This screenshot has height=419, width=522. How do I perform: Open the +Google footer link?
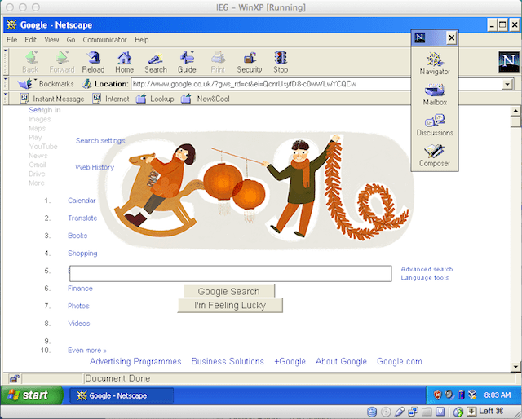290,361
